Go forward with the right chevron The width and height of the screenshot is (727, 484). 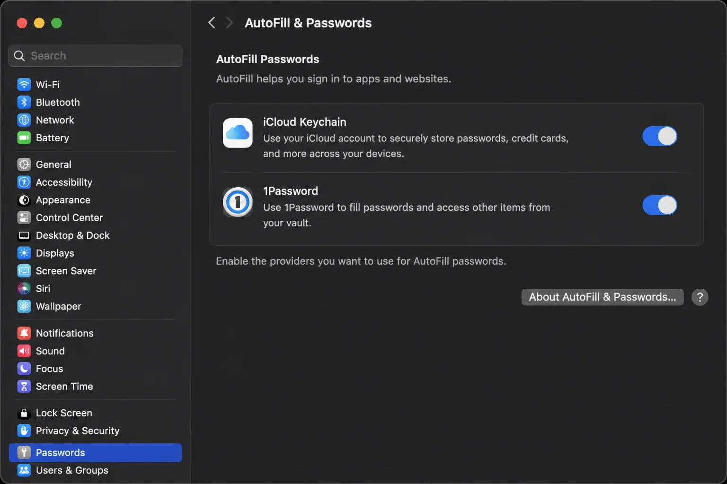[x=230, y=23]
